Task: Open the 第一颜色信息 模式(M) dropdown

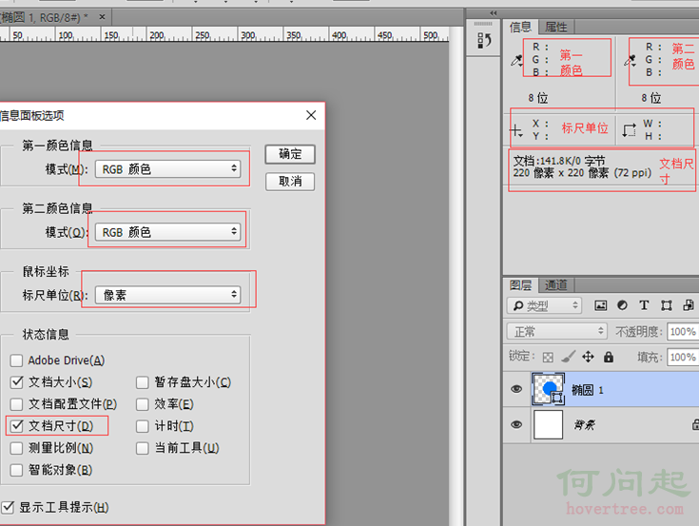Action: [x=168, y=169]
